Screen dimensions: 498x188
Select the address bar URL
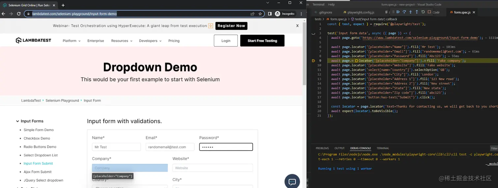[x=74, y=14]
